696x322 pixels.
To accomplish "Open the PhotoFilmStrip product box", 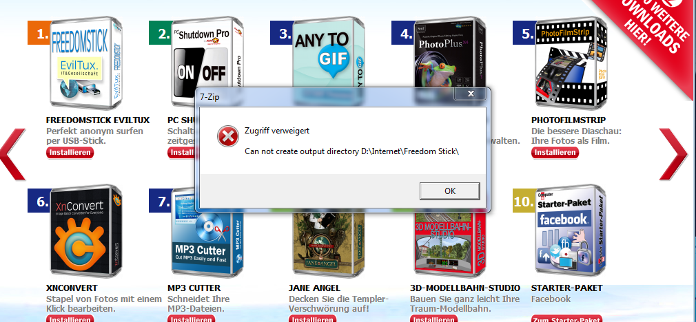I will coord(571,63).
